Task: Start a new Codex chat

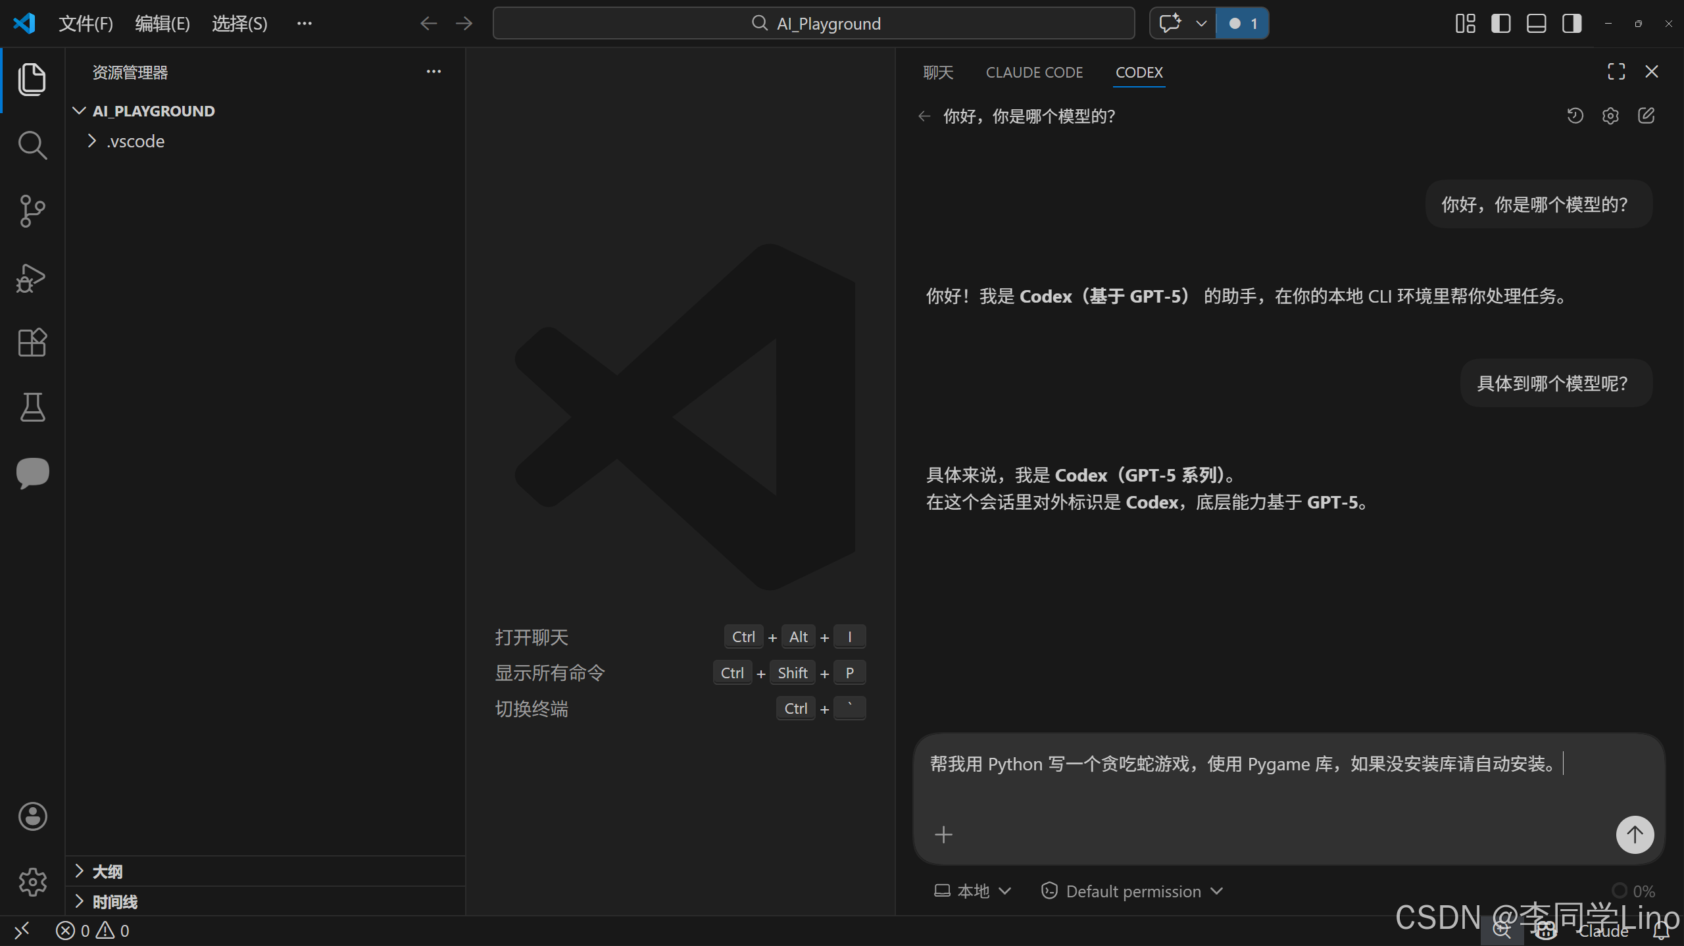Action: click(1646, 116)
